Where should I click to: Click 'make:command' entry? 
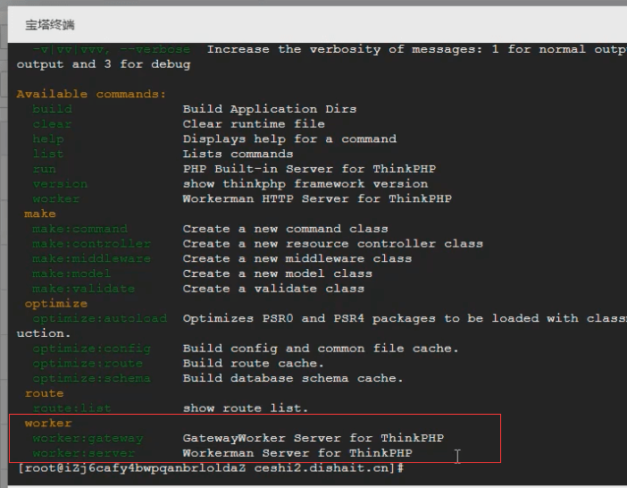tap(80, 229)
